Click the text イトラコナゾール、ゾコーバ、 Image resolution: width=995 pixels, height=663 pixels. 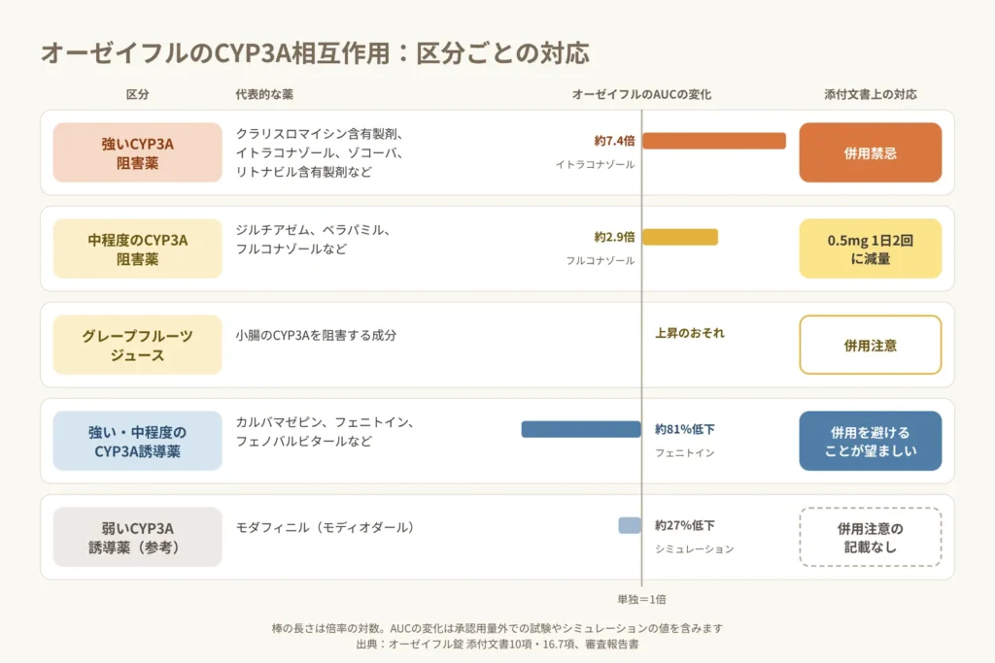coord(320,152)
